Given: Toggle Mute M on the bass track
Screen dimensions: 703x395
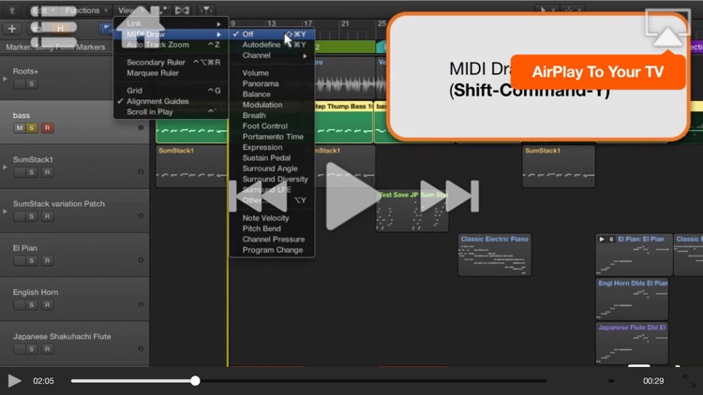Looking at the screenshot, I should click(20, 128).
